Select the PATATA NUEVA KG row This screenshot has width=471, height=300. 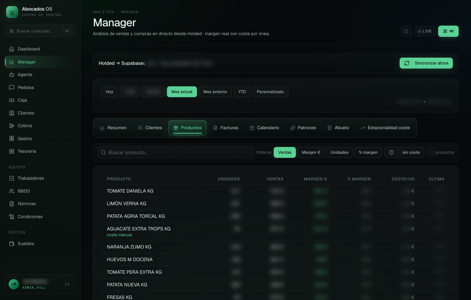(x=276, y=285)
